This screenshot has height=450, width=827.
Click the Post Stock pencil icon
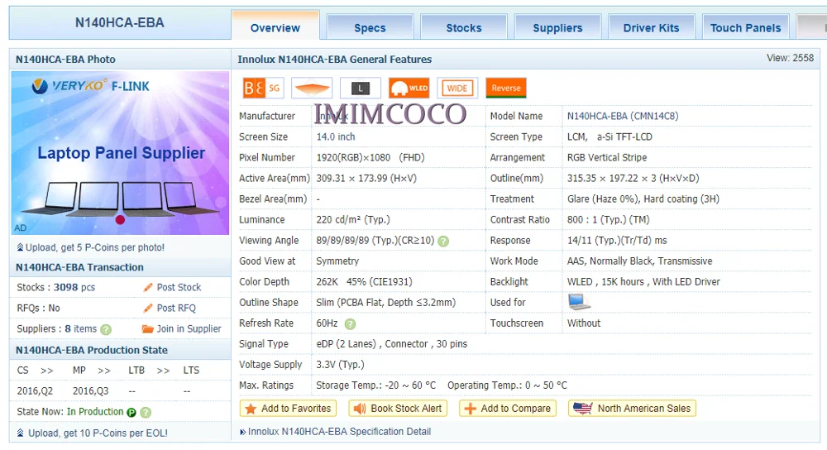point(148,288)
